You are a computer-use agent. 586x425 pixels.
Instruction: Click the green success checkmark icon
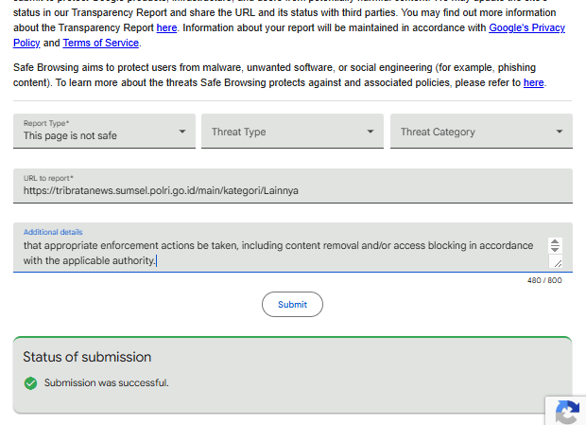click(30, 383)
